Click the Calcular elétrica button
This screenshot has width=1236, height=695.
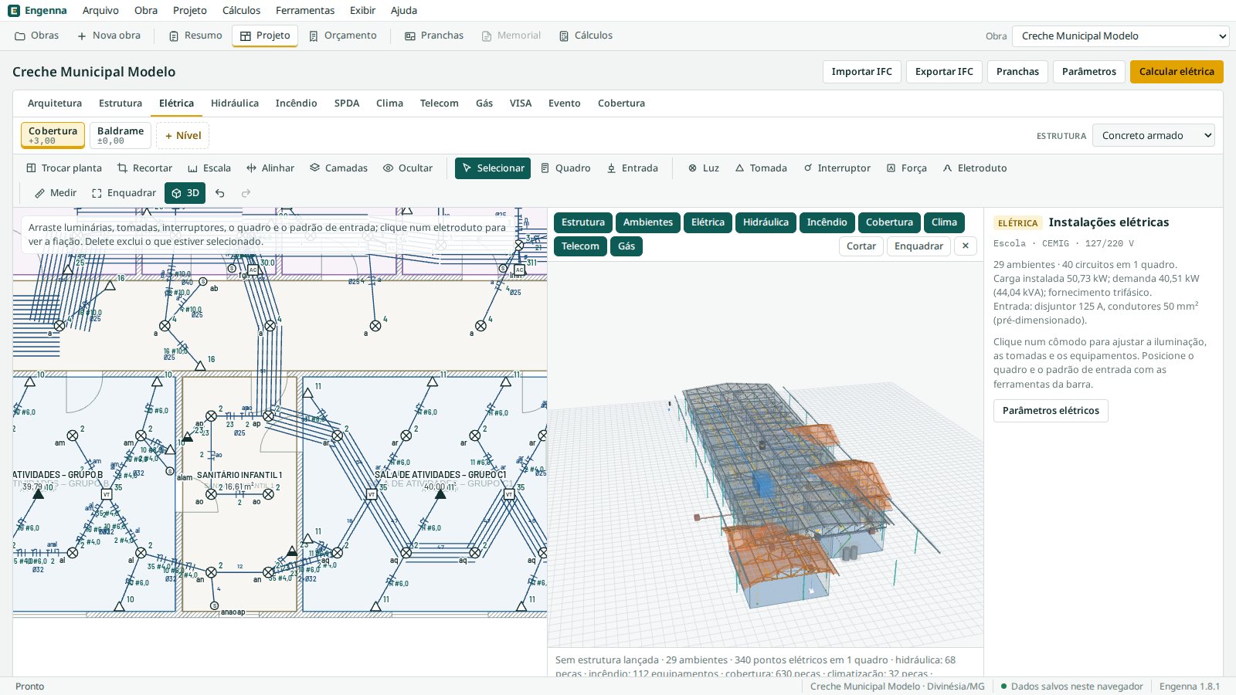pos(1177,72)
